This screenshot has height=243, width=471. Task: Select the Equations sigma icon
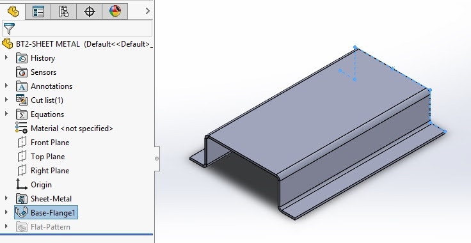[x=22, y=114]
